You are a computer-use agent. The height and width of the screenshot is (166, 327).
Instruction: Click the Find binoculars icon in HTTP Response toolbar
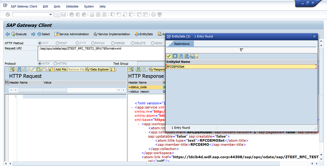139,69
